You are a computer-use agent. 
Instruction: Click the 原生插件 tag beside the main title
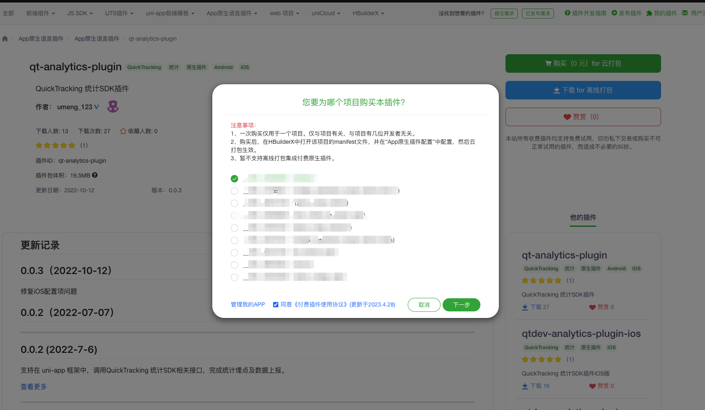coord(196,67)
